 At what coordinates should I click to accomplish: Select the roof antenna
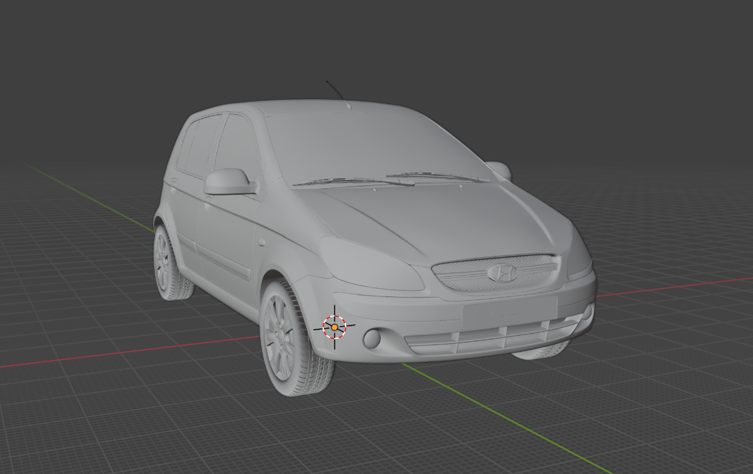(338, 94)
